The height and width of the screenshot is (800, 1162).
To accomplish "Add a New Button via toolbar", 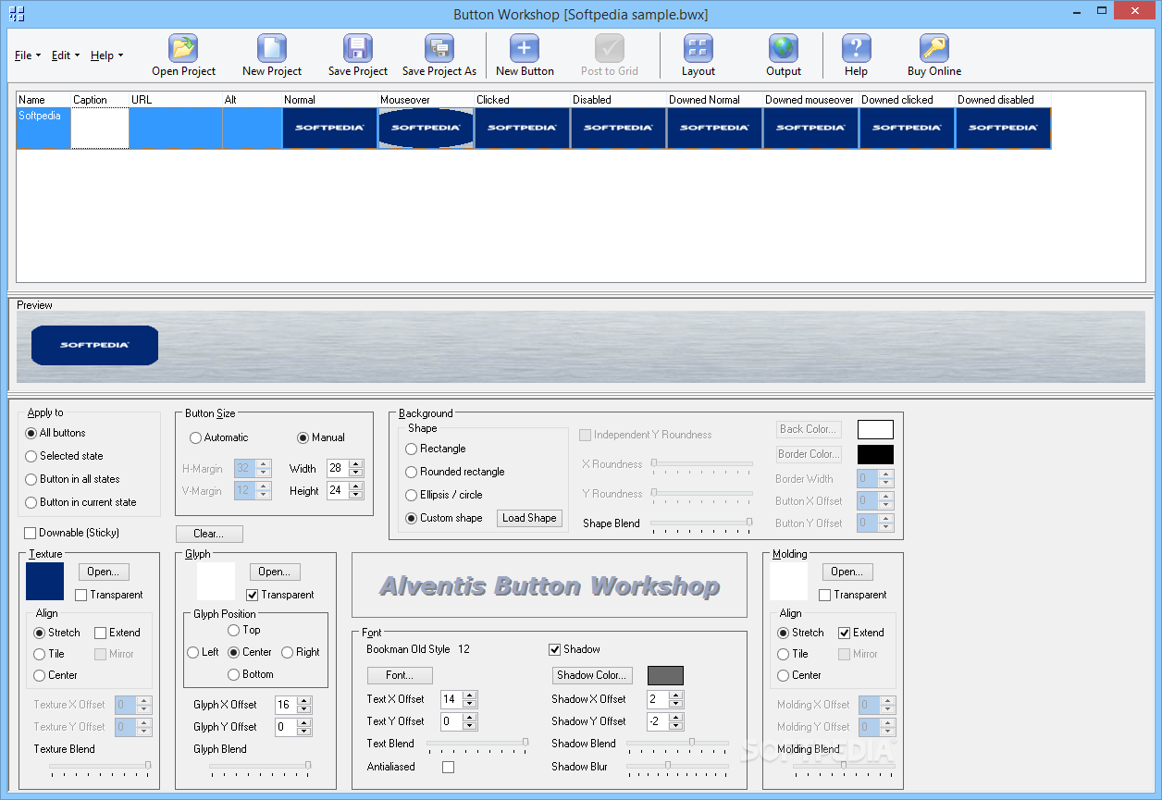I will coord(525,48).
